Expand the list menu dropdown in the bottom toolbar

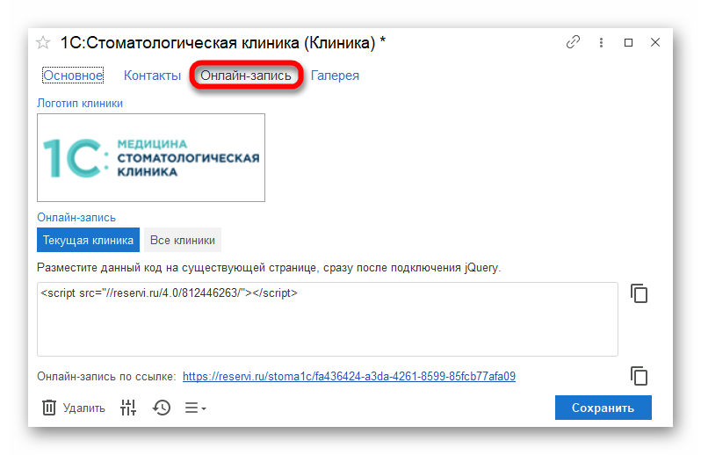pos(195,408)
